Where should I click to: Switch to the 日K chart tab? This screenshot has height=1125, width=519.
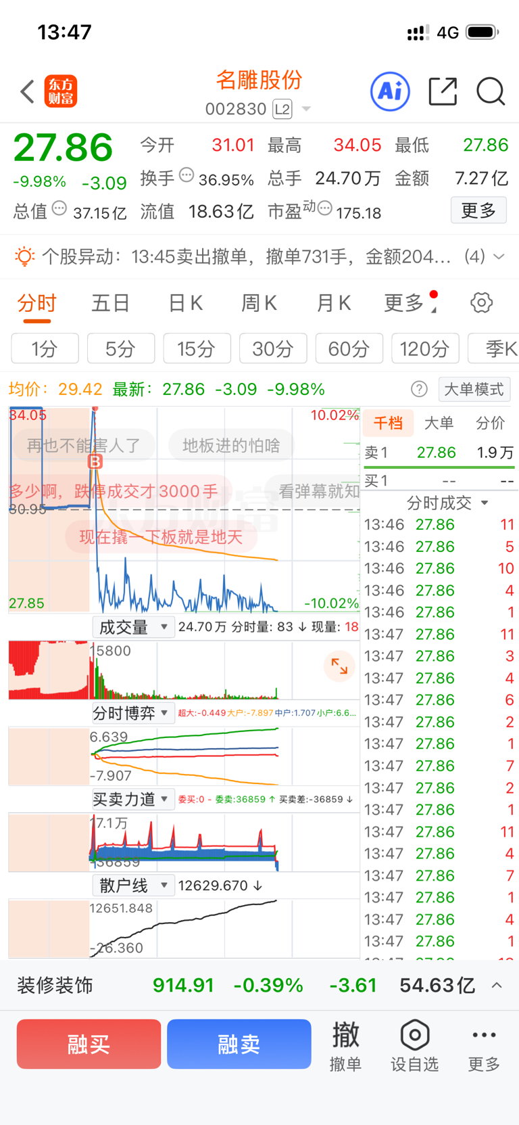tap(185, 303)
